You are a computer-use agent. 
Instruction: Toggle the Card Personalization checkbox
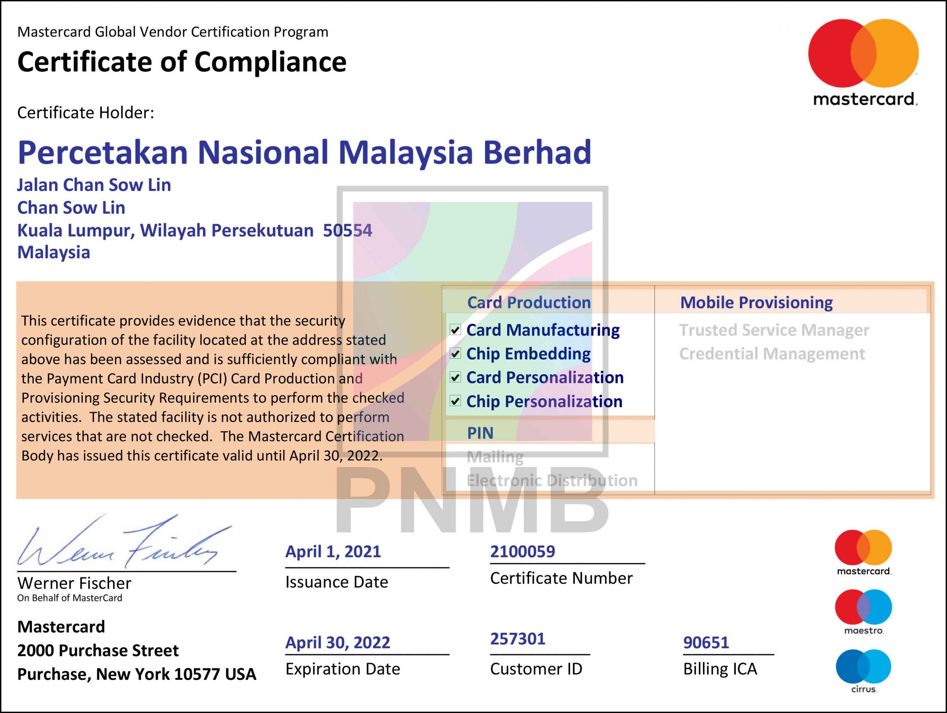[455, 378]
